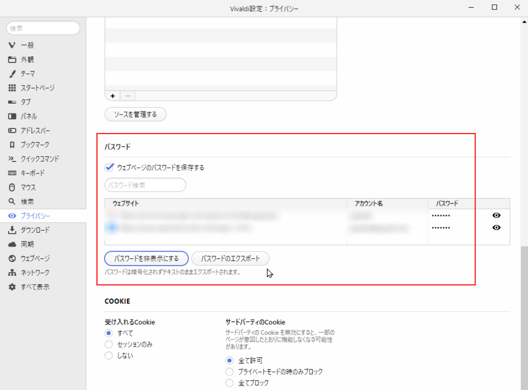Close the Vivaldi settings window
The image size is (528, 390).
point(517,7)
